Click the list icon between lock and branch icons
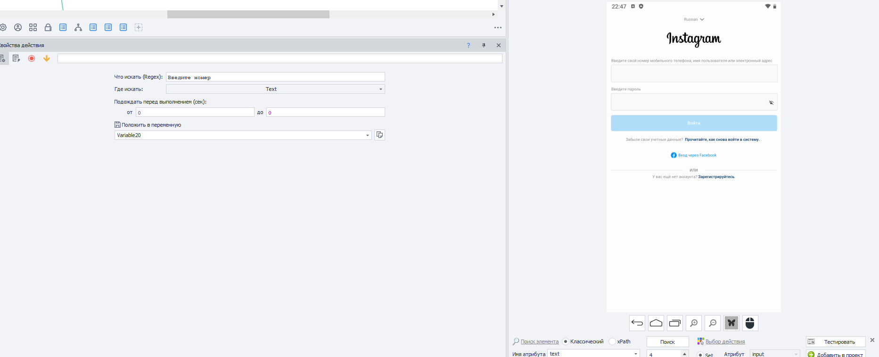The image size is (879, 357). [x=63, y=27]
